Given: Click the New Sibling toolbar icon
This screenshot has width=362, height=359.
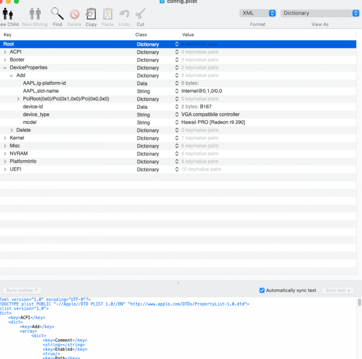Looking at the screenshot, I should 35,14.
